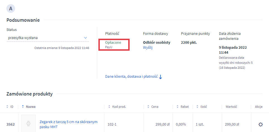Click the "Odbiór osobisty" delivery method text
This screenshot has height=132, width=269.
click(156, 43)
